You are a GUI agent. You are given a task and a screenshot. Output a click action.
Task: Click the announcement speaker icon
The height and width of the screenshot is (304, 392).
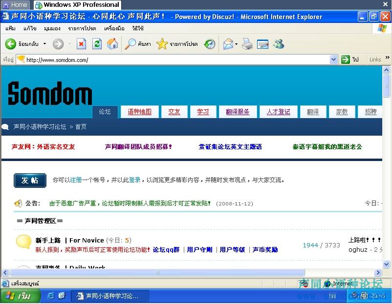coord(18,203)
